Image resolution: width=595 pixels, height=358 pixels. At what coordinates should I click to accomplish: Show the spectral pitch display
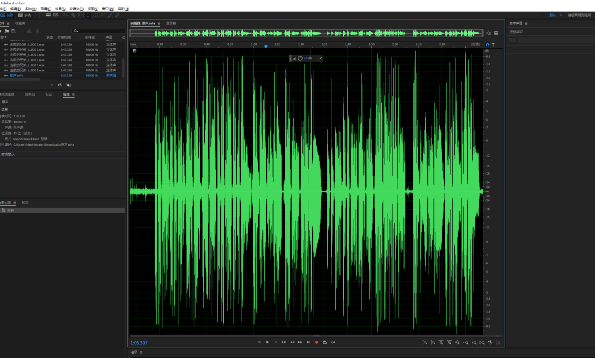56,15
